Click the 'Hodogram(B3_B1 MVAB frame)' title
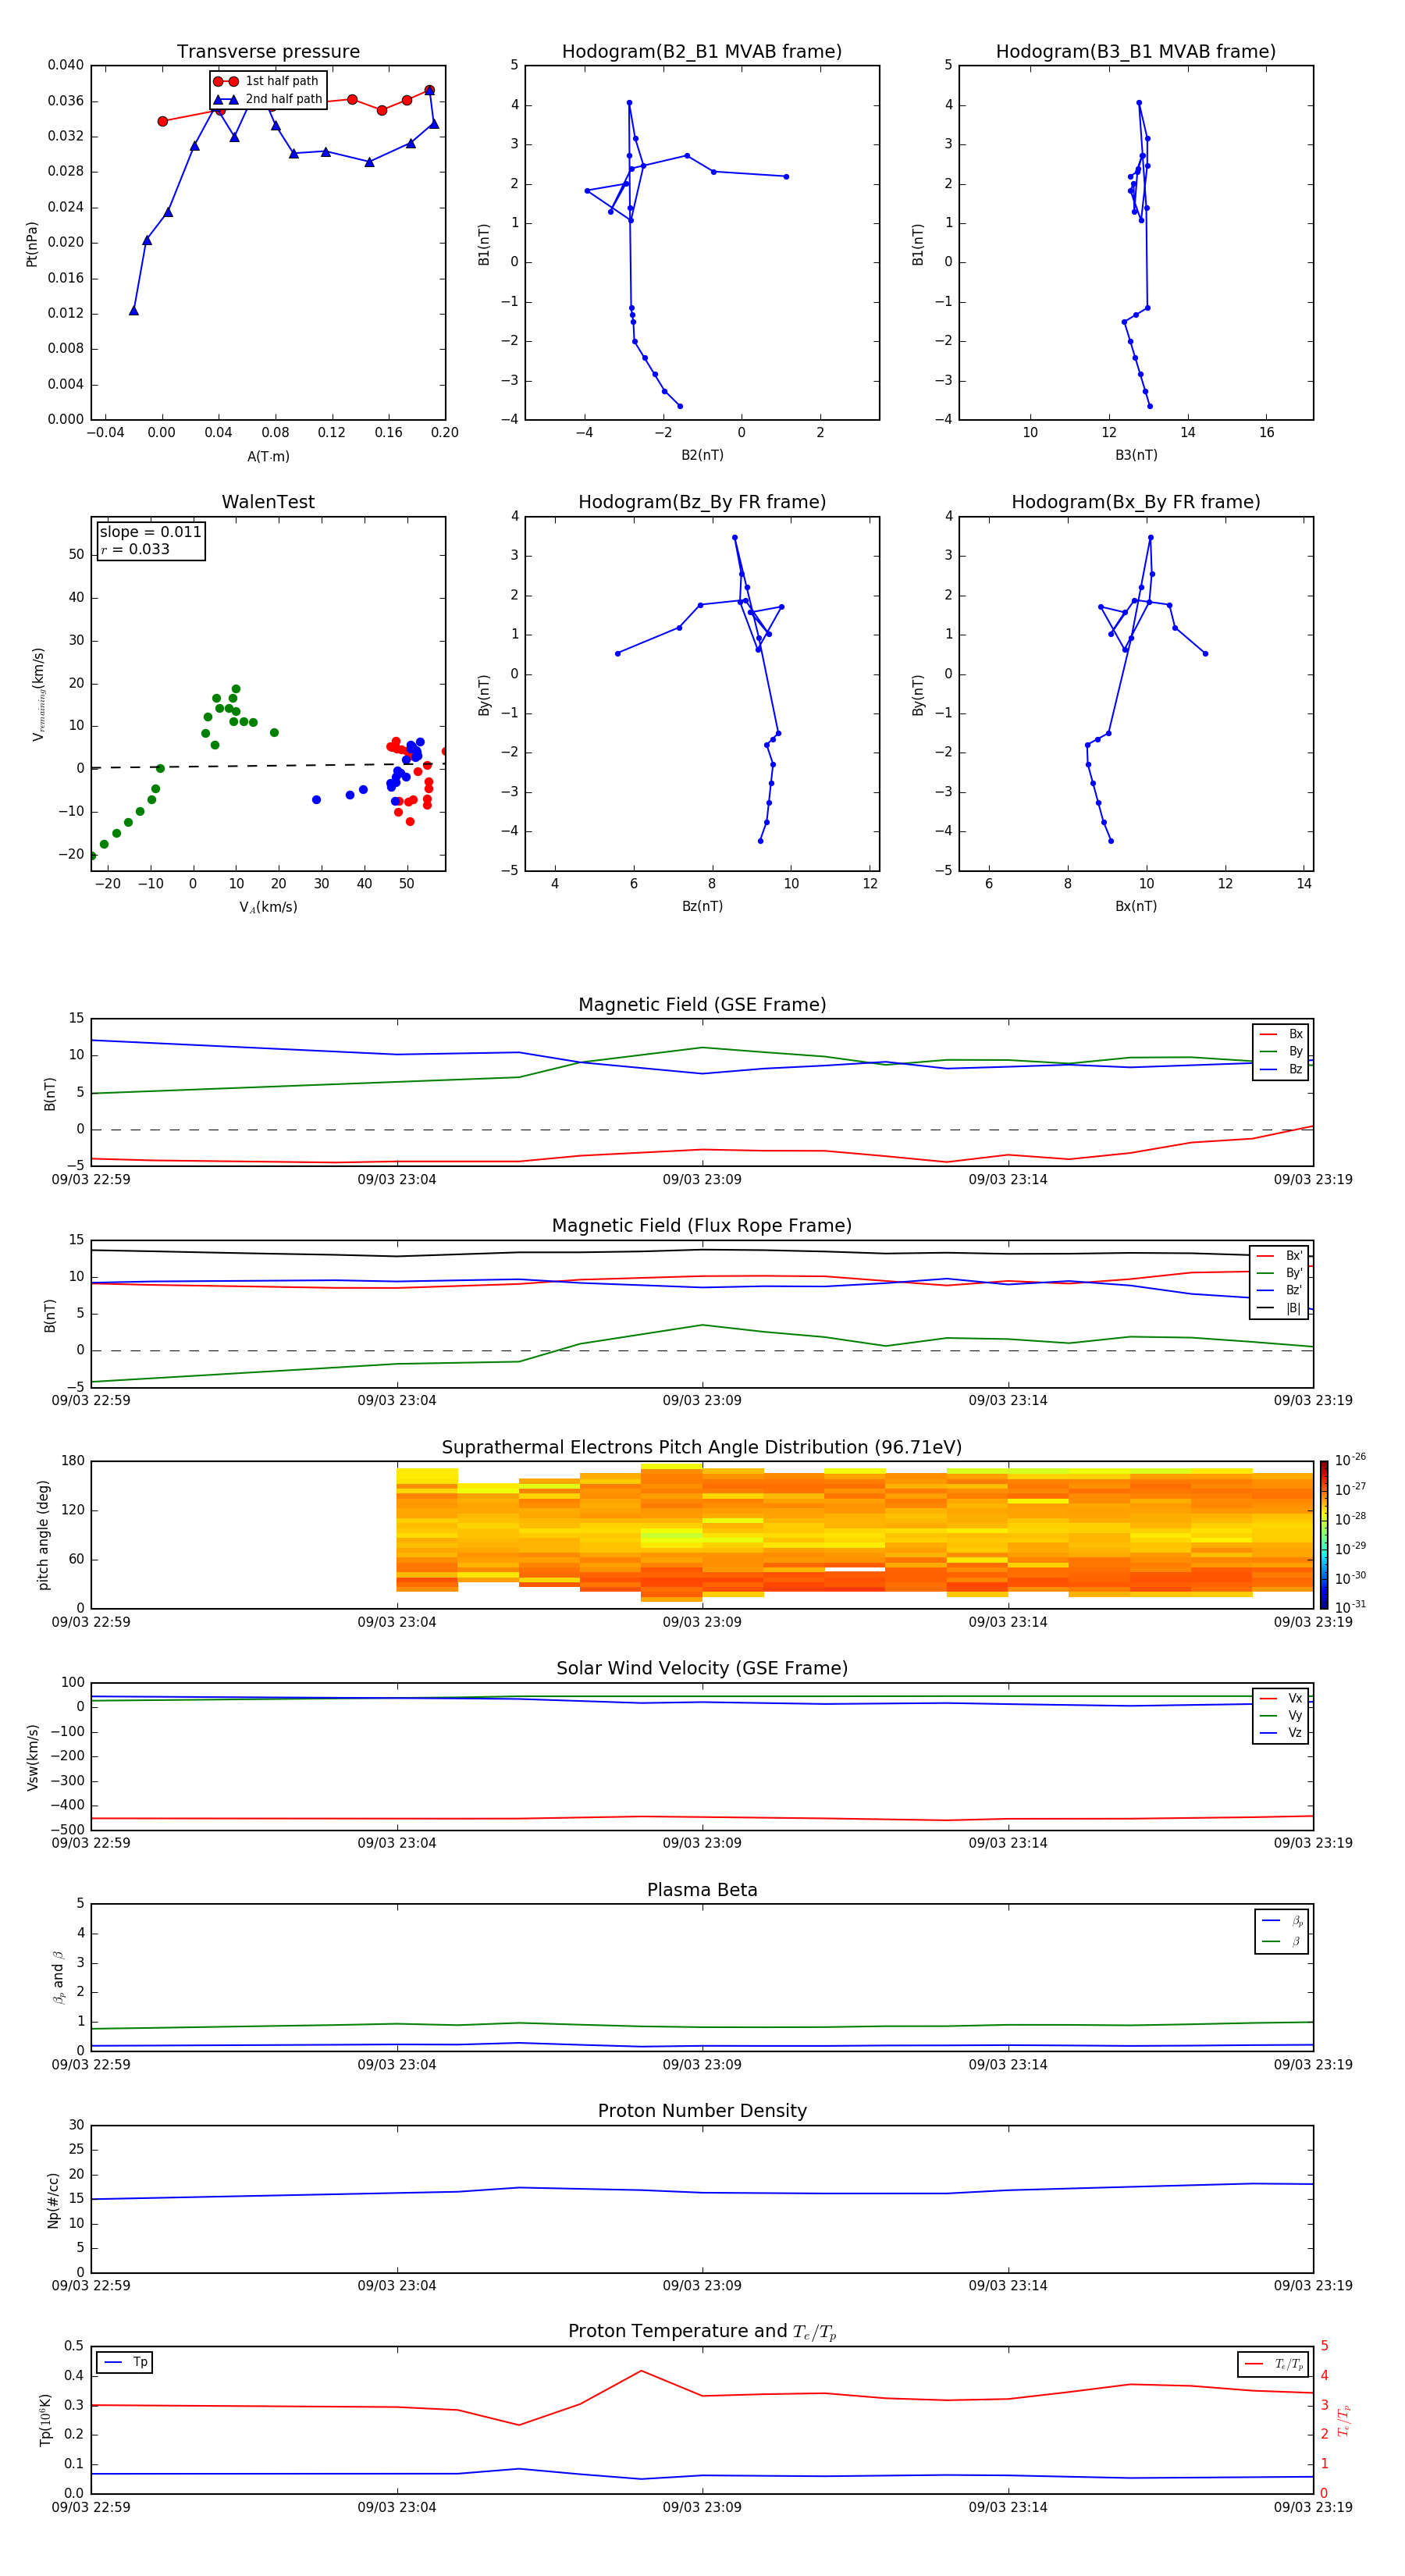 click(x=1136, y=52)
